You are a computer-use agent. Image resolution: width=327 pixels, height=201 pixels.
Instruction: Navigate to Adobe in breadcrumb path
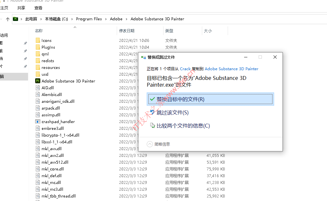click(116, 19)
